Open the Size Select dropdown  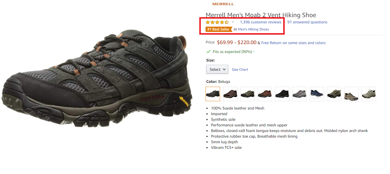[217, 70]
